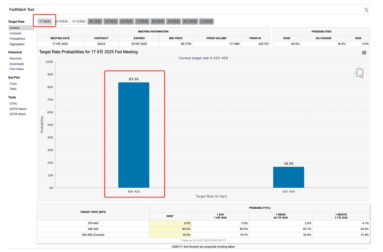Select the 29 4月26 meeting tab
This screenshot has height=252, width=383.
click(x=127, y=21)
